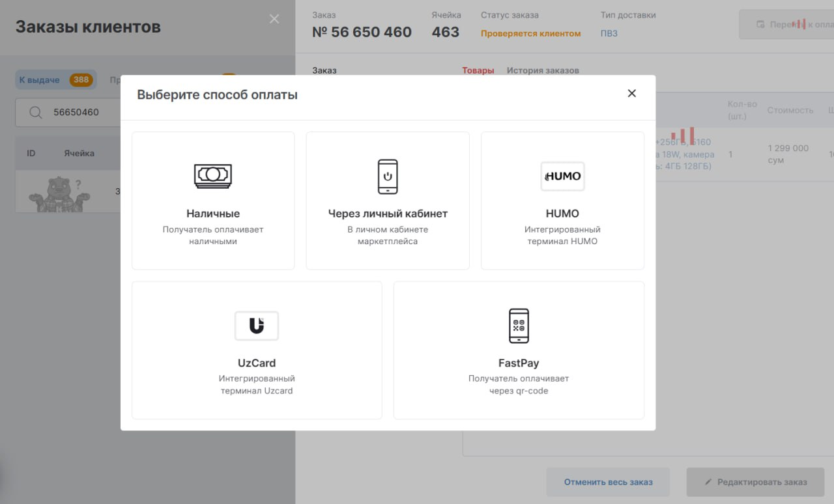
Task: Click the bear mascot thumbnail
Action: (55, 194)
